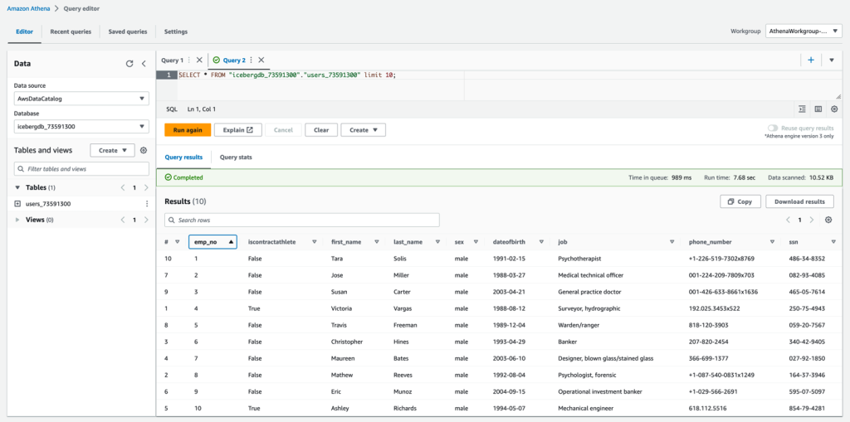Switch to the Query stats tab
Screen dimensions: 850x422
tap(234, 157)
